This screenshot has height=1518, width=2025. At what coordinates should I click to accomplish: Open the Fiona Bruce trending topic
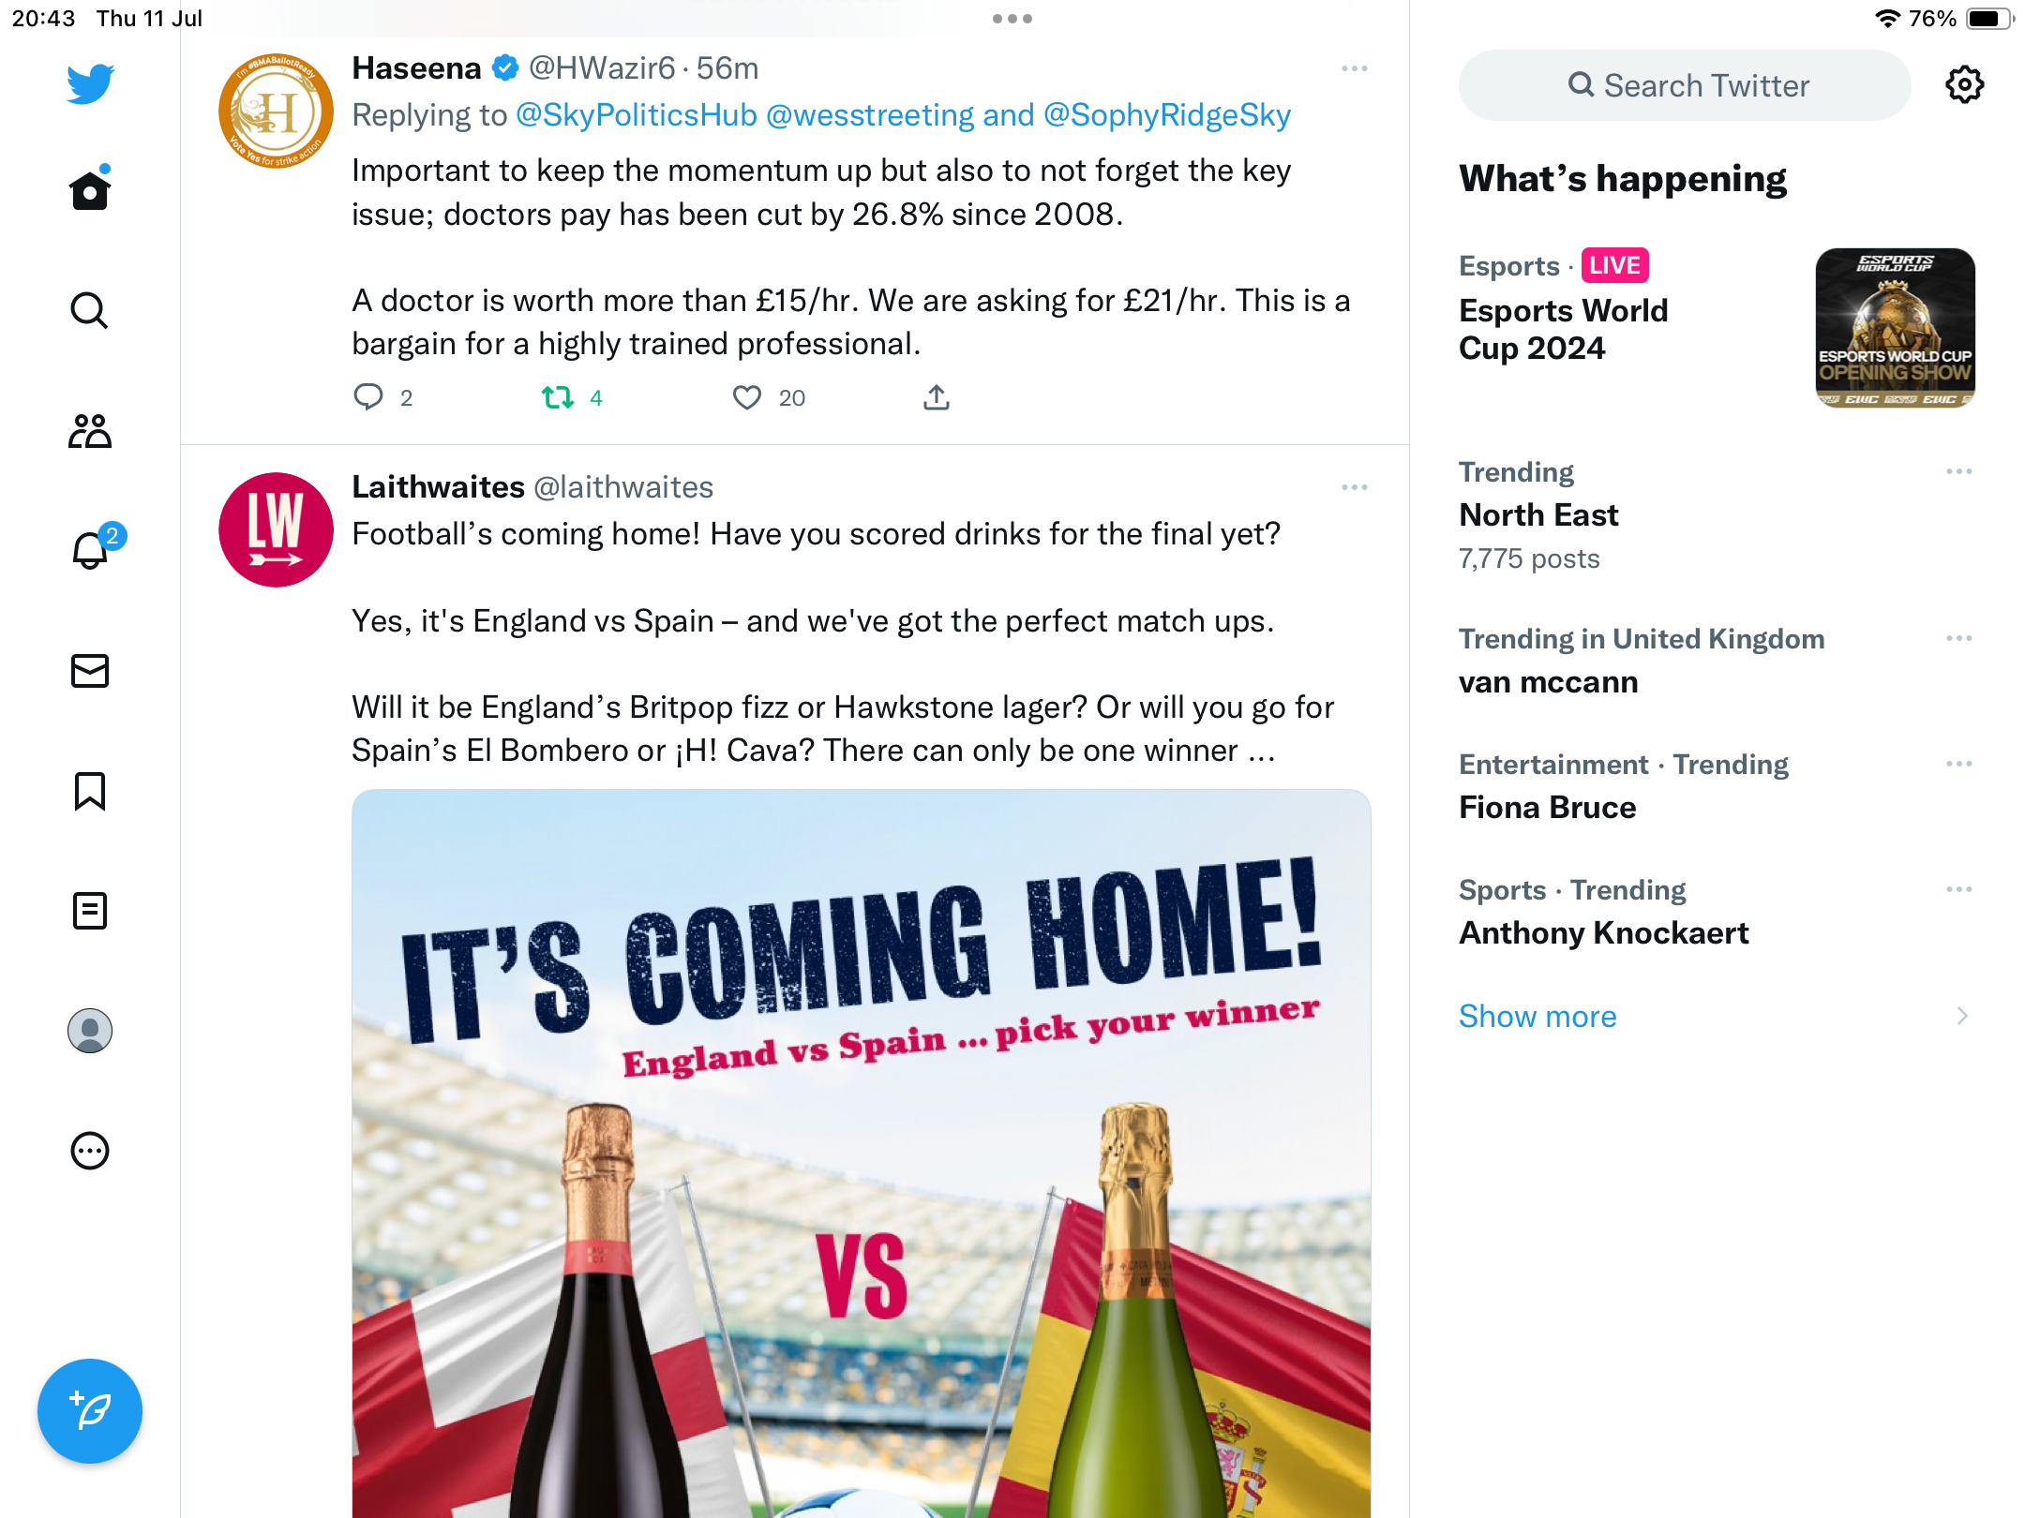(x=1547, y=807)
